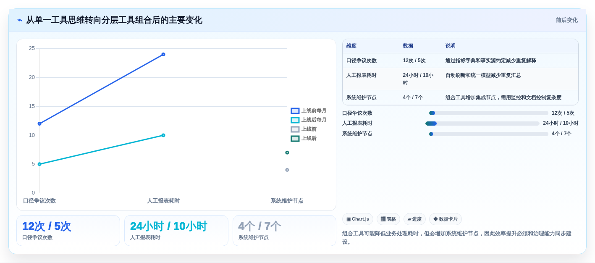Click the cyan data point at value 10
This screenshot has width=595, height=263.
pos(163,135)
